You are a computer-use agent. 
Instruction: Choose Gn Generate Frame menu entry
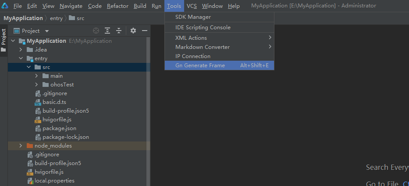click(200, 65)
